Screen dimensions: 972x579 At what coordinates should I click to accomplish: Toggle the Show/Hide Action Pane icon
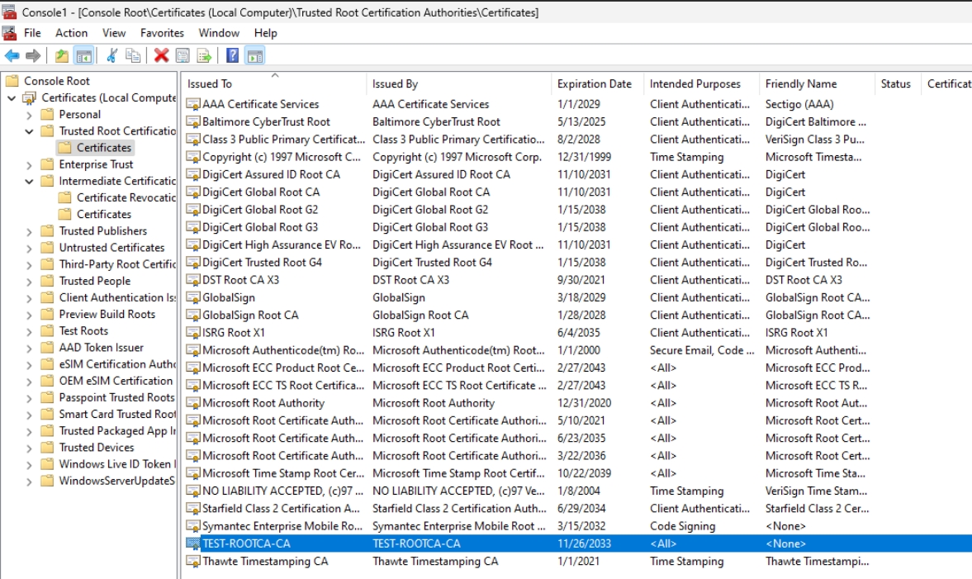point(255,56)
